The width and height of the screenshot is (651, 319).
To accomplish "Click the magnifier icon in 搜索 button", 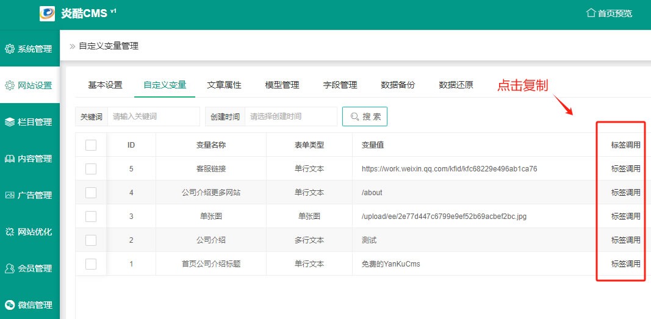I will click(x=354, y=116).
